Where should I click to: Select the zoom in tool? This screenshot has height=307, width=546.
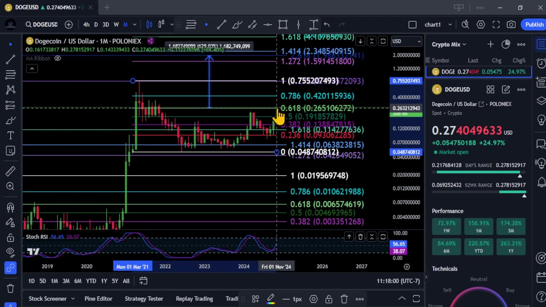click(x=10, y=186)
